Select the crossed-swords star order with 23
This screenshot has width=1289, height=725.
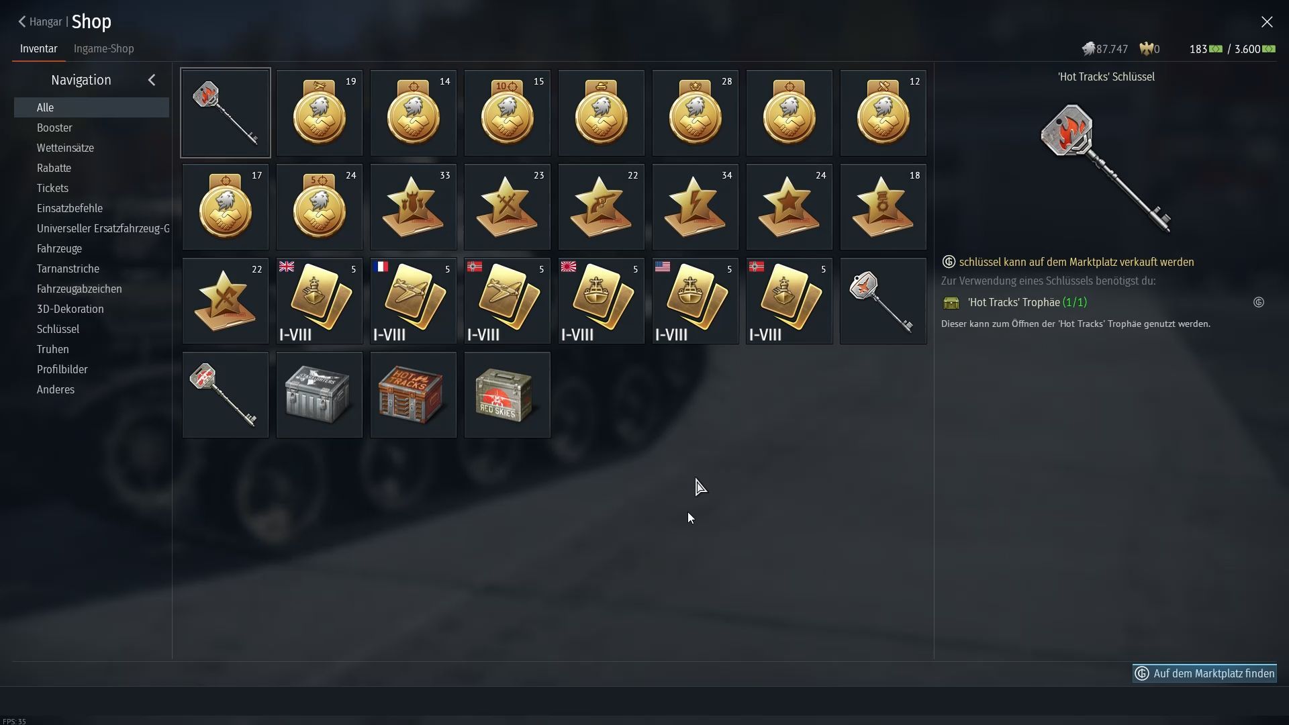507,207
